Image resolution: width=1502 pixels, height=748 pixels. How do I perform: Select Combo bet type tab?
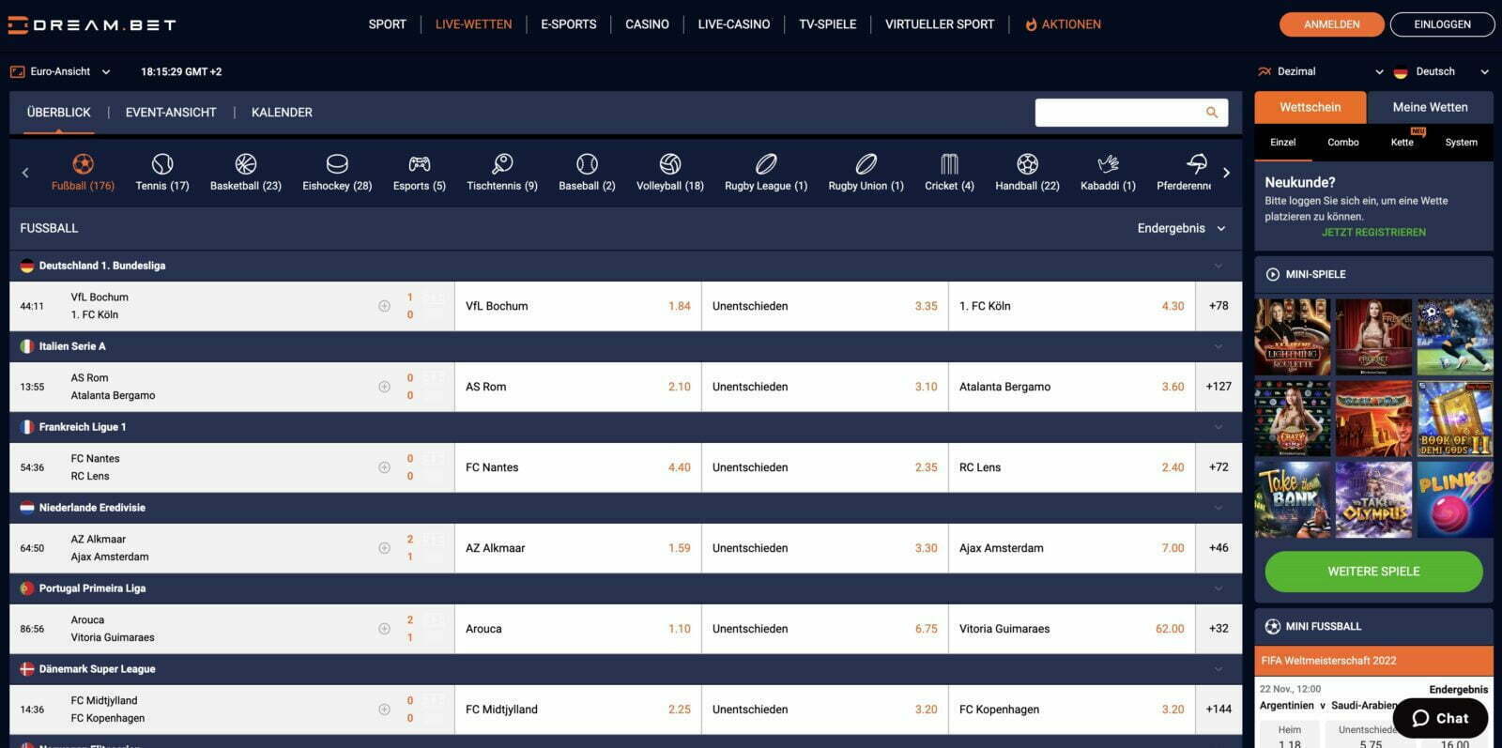click(1343, 143)
